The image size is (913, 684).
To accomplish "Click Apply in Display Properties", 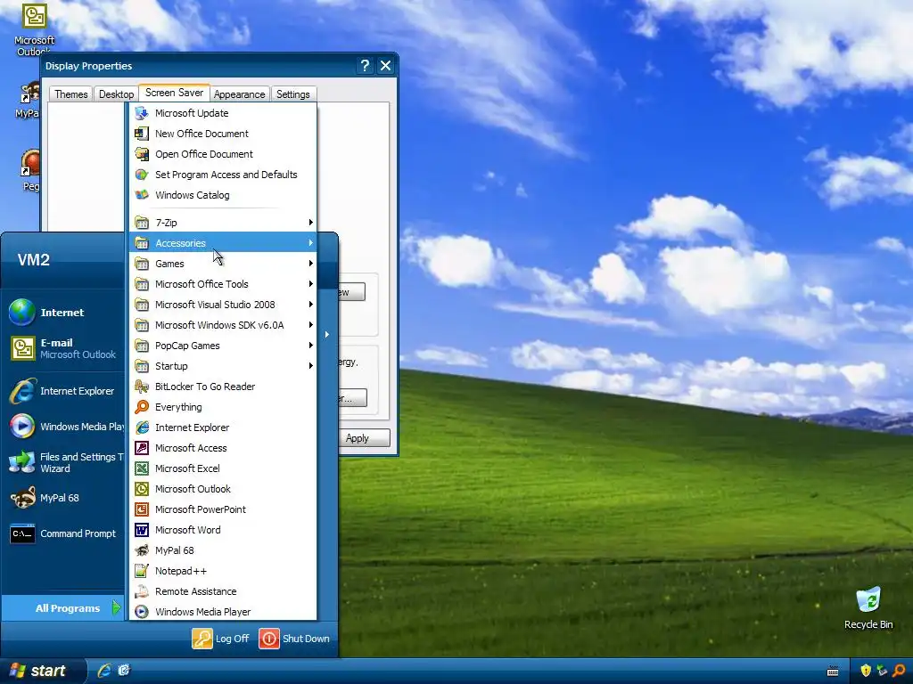I will tap(364, 438).
